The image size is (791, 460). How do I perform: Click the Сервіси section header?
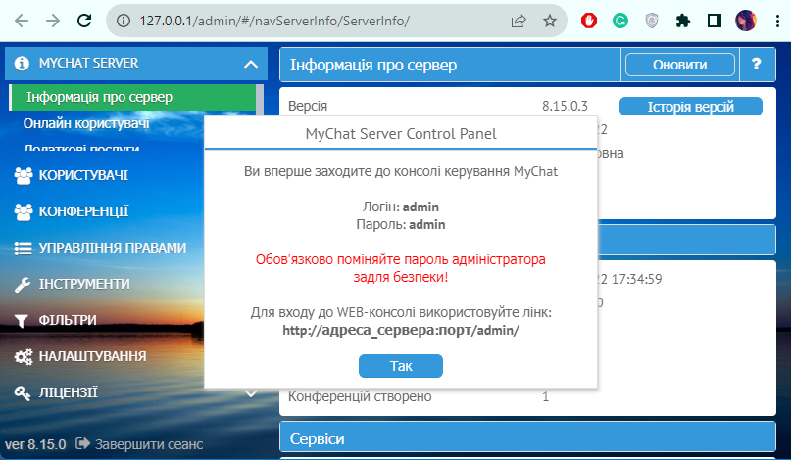527,437
